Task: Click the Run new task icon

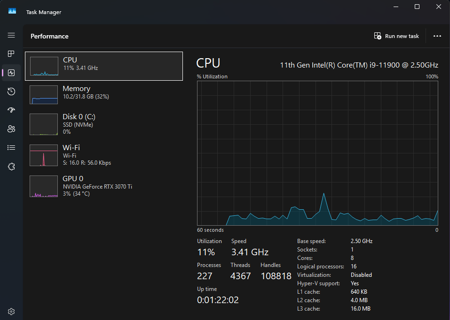Action: point(378,36)
